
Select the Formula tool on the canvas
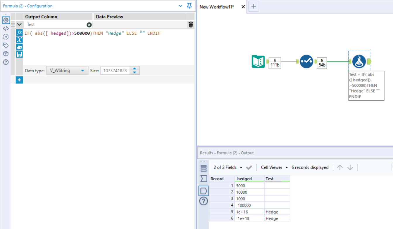(359, 61)
